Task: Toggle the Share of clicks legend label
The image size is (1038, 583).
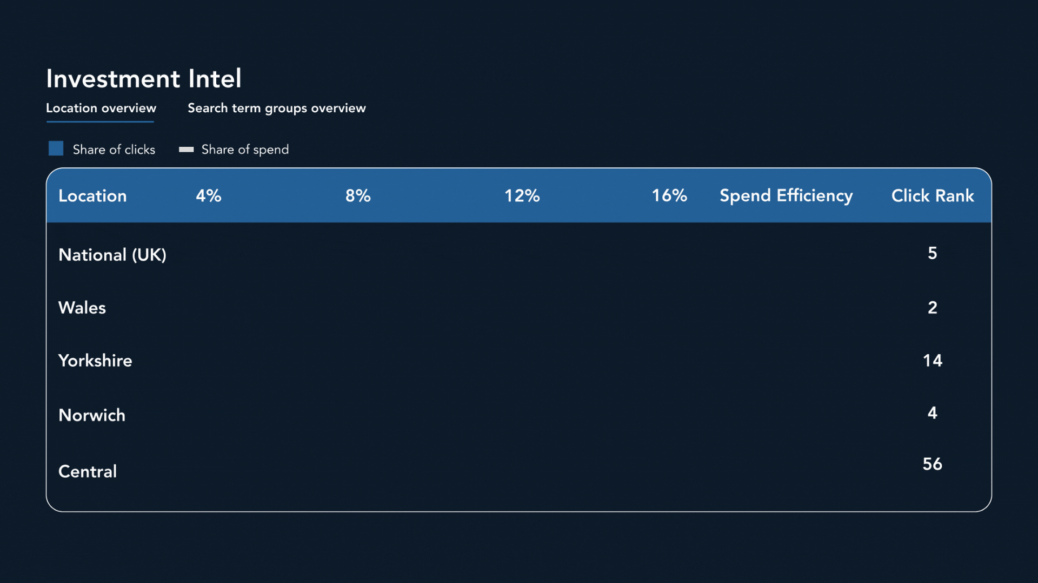Action: pyautogui.click(x=114, y=150)
